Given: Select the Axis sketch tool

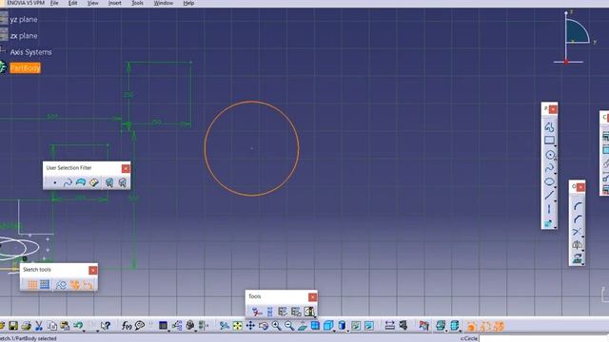Looking at the screenshot, I should (x=549, y=209).
